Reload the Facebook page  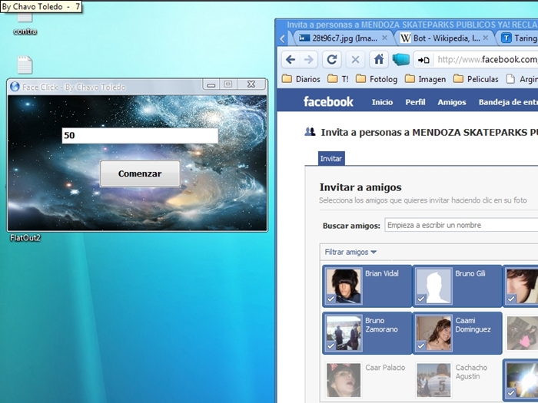coord(331,60)
